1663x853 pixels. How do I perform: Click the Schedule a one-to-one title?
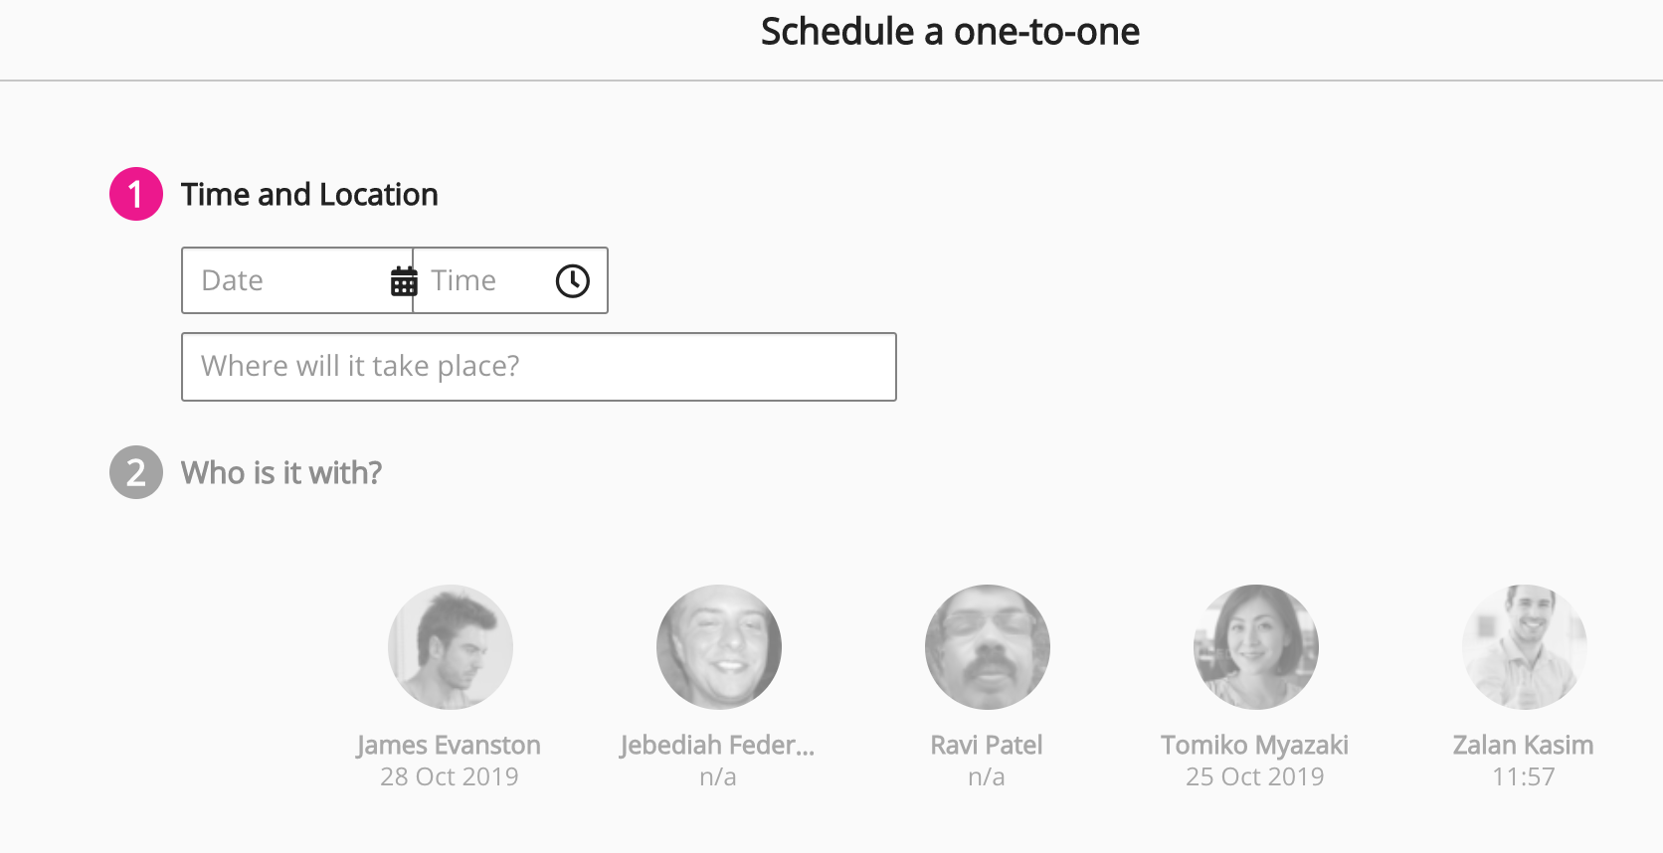point(951,31)
